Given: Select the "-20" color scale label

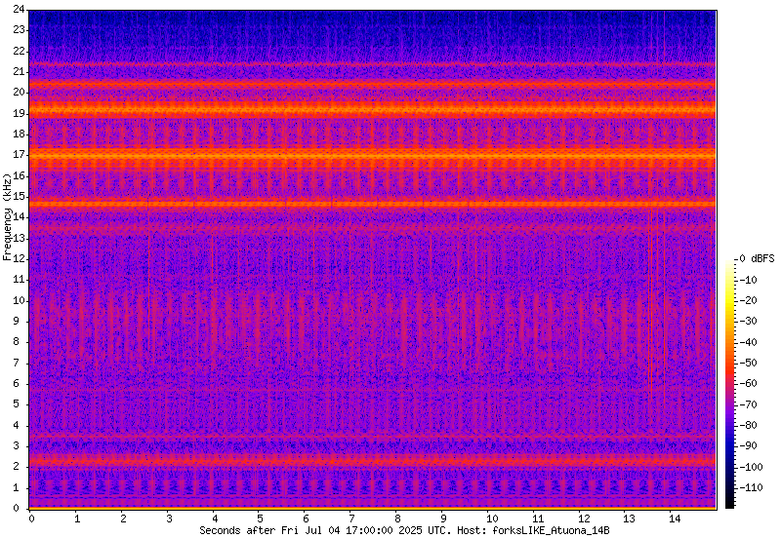Looking at the screenshot, I should point(748,300).
